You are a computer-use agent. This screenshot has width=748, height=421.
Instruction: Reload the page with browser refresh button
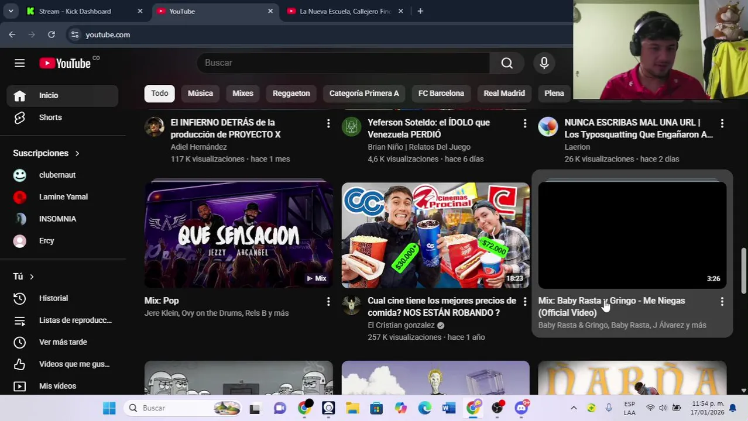pos(52,34)
